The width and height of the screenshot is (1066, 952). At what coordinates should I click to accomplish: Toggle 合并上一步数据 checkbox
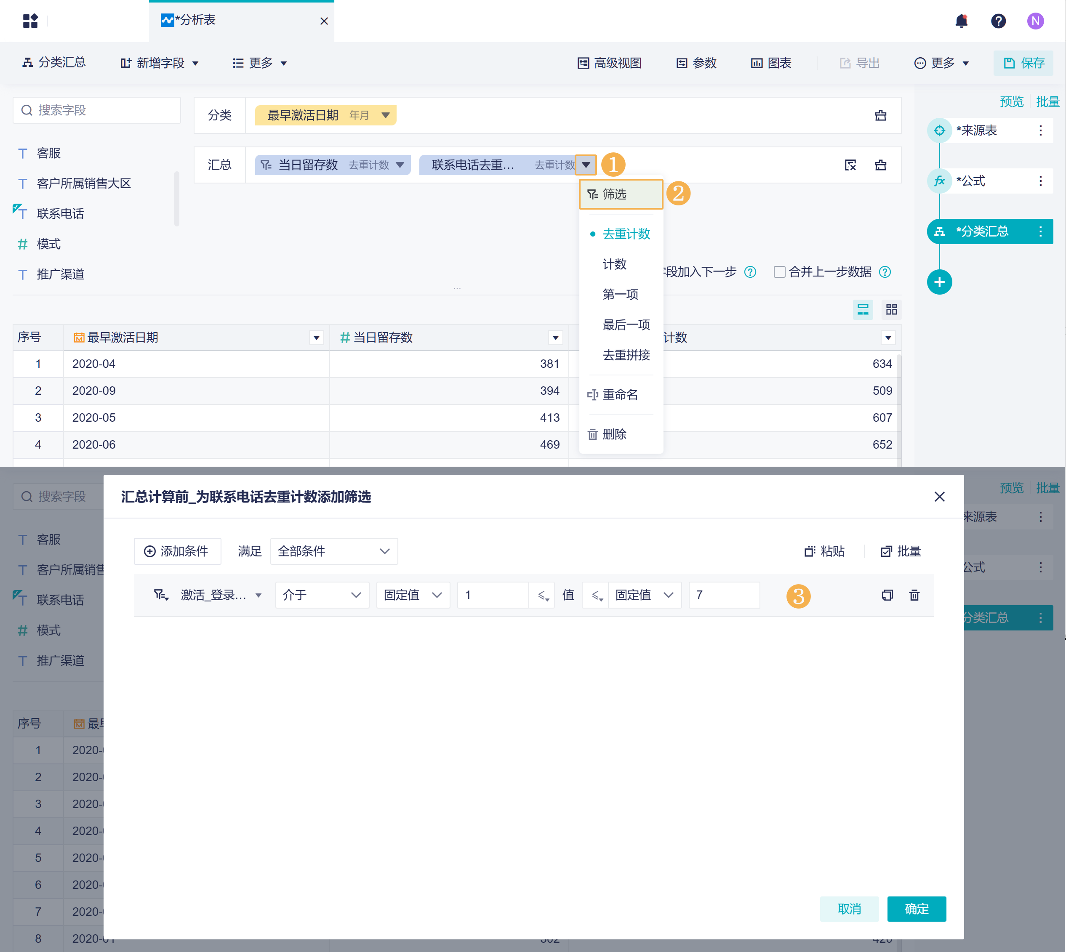tap(779, 271)
